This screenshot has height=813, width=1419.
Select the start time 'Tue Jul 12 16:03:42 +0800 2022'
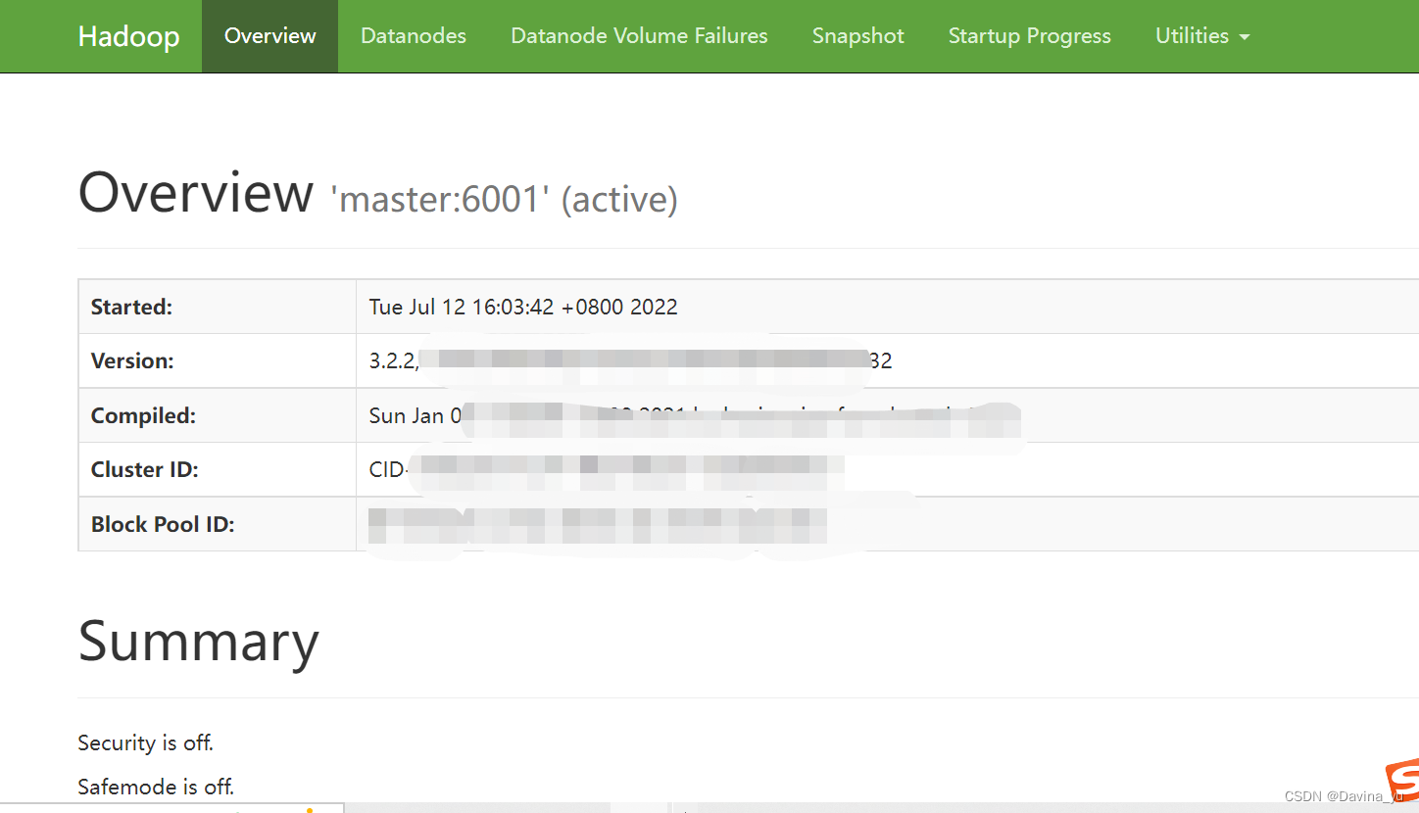523,307
